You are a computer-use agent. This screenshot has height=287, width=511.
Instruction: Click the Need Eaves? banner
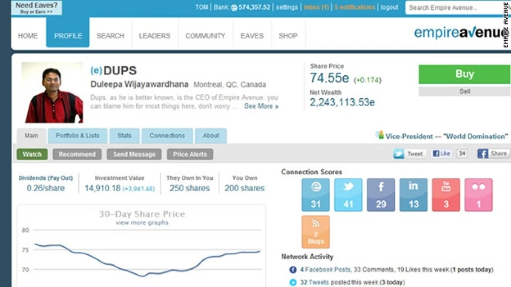click(x=36, y=8)
